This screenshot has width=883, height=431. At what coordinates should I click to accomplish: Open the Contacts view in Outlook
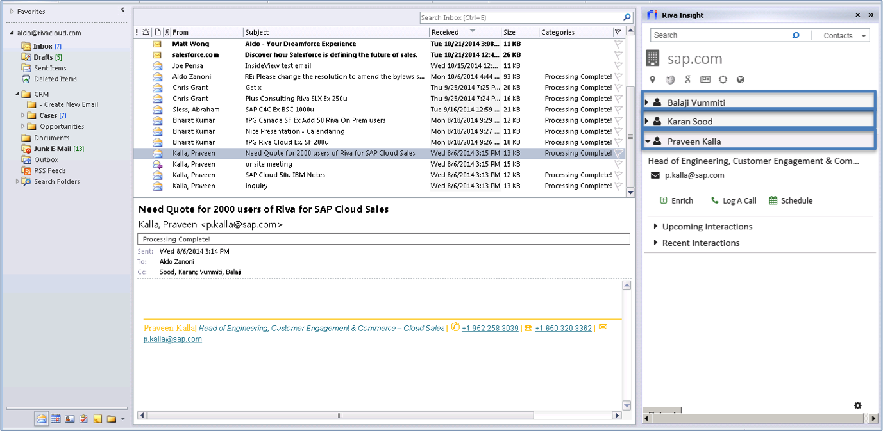click(x=69, y=419)
